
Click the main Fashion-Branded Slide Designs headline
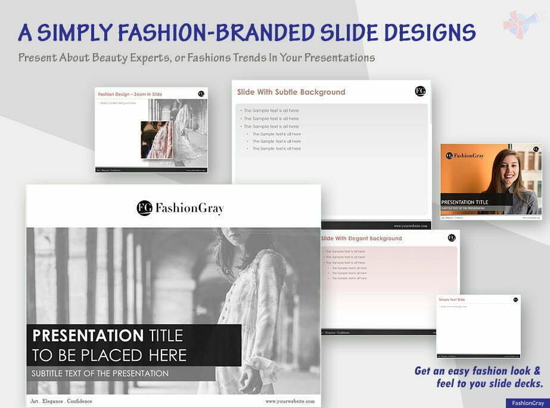click(247, 32)
